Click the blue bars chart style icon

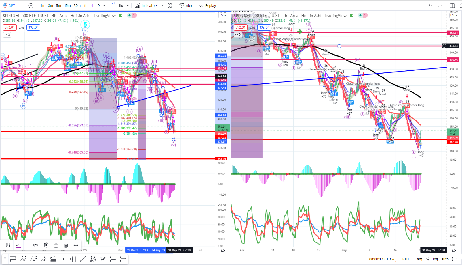[113, 5]
